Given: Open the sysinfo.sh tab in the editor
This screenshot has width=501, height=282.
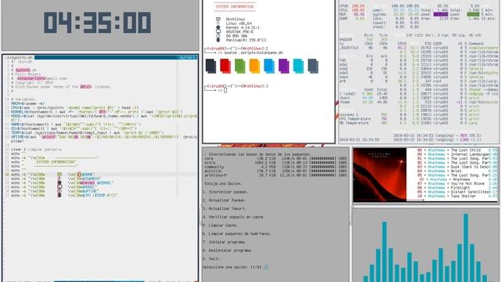Looking at the screenshot, I should tap(19, 57).
